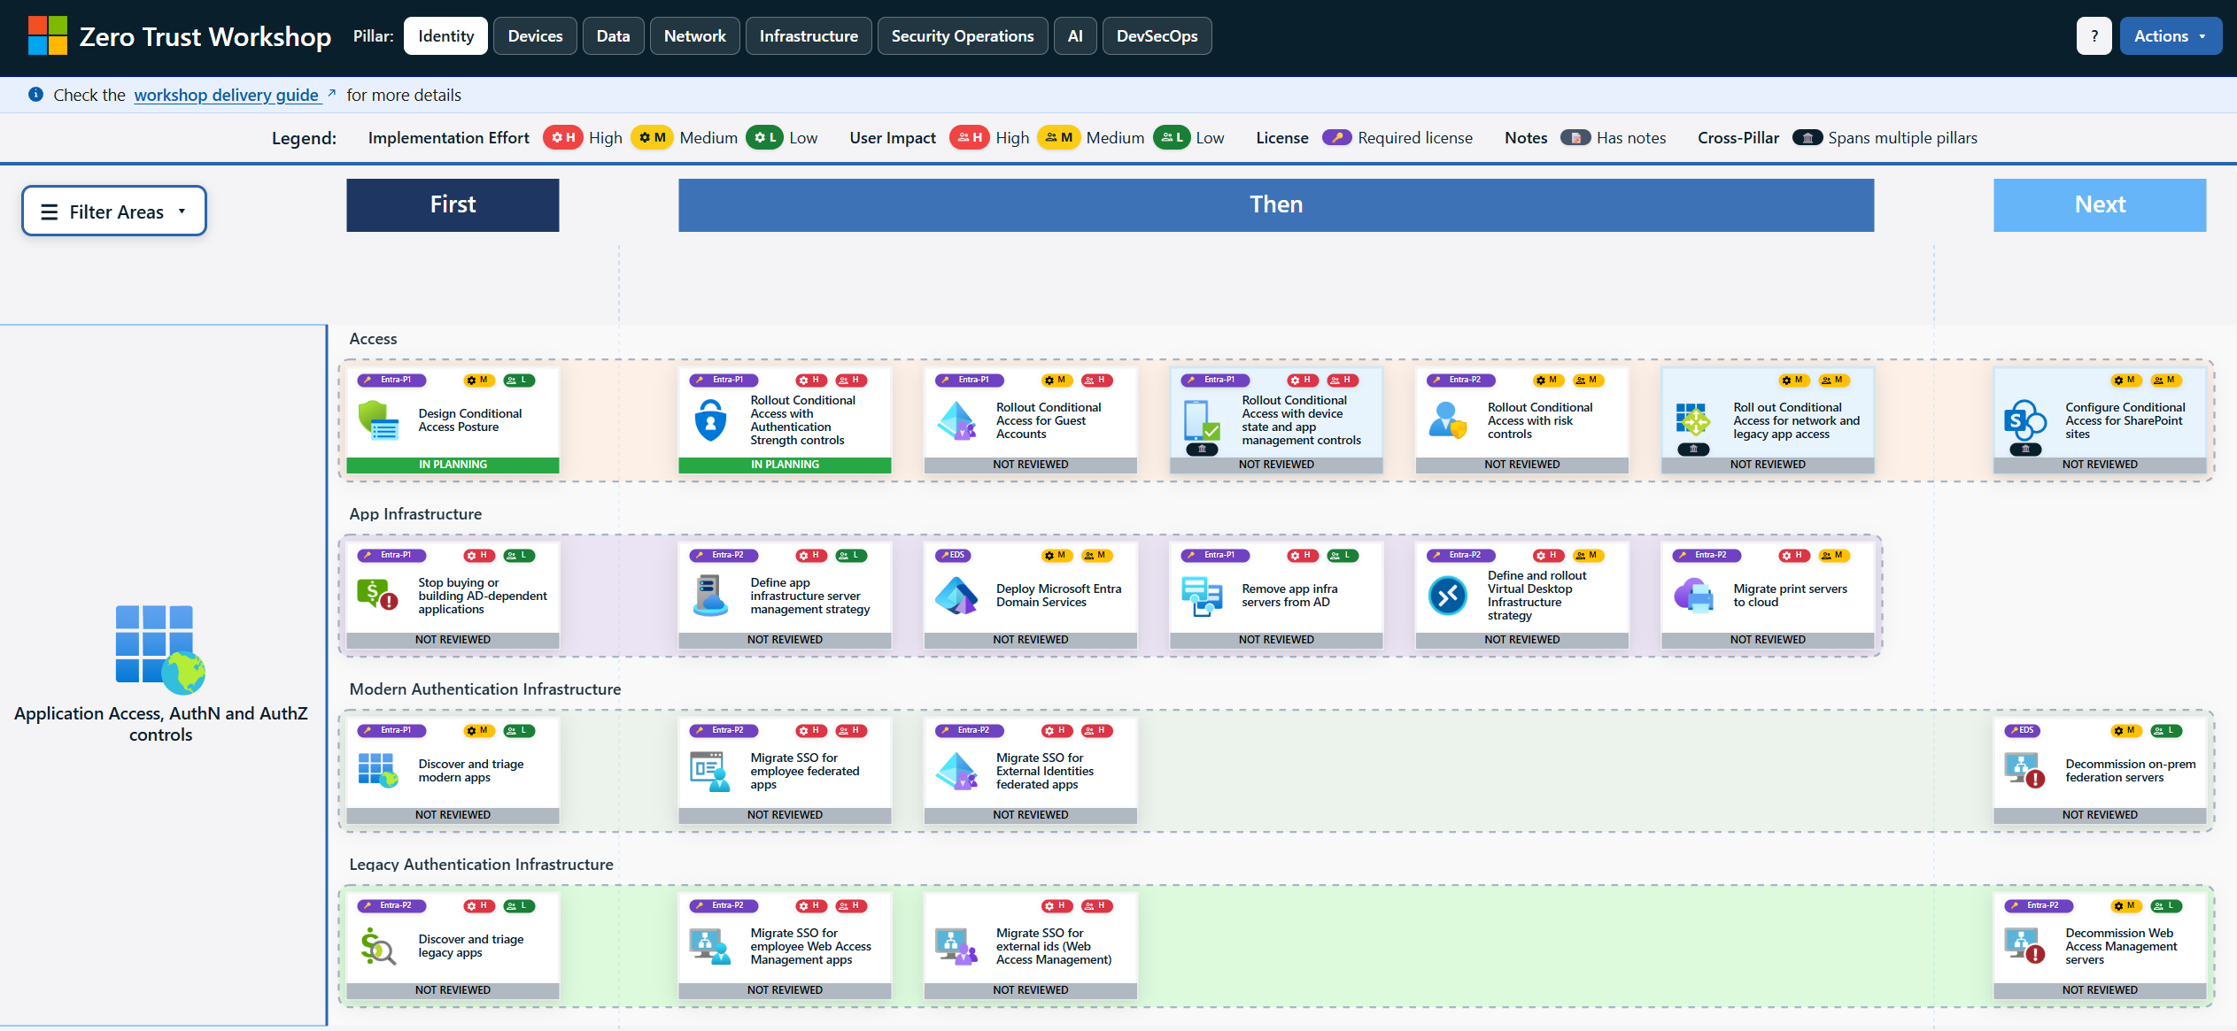Click the purple Required license legend badge
Viewport: 2237px width, 1031px height.
(x=1337, y=138)
